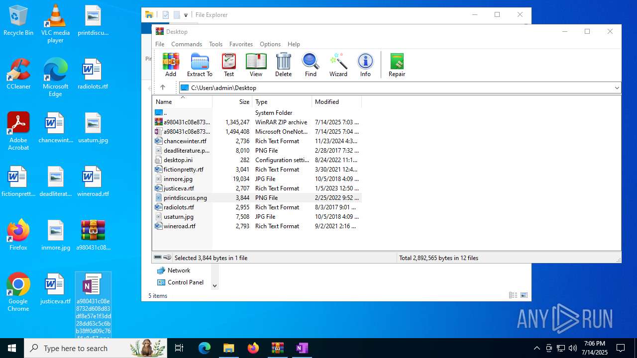This screenshot has height=358, width=637.
Task: Select the WinRAR archive a980431c08 desktop icon
Action: click(x=93, y=235)
